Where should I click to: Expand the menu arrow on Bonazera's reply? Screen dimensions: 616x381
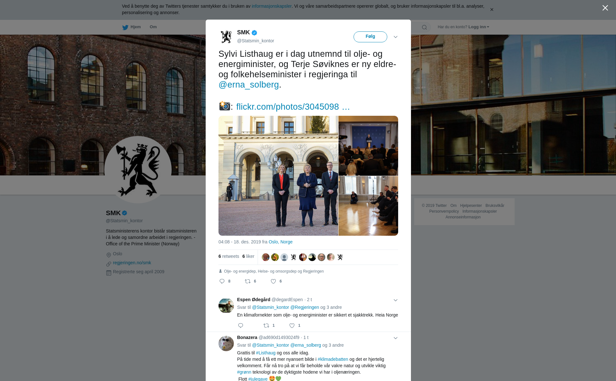tap(396, 338)
